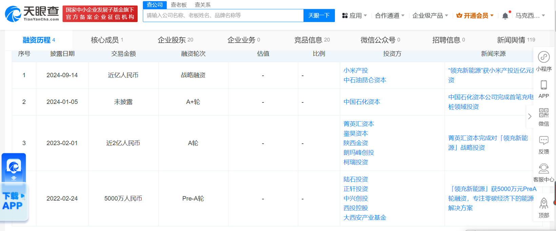Click the crown icon beside 开通会员
The width and height of the screenshot is (556, 231).
[459, 16]
